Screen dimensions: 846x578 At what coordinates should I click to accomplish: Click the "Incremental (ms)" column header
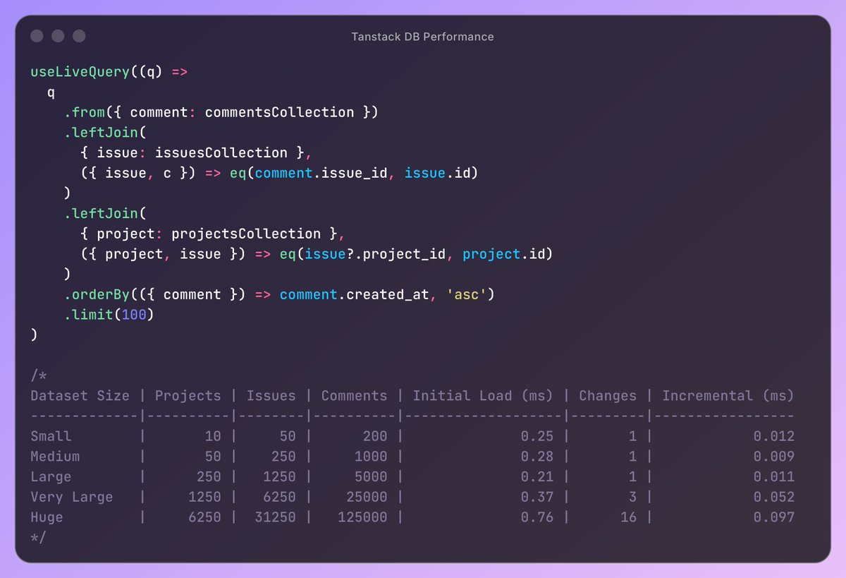tap(728, 396)
